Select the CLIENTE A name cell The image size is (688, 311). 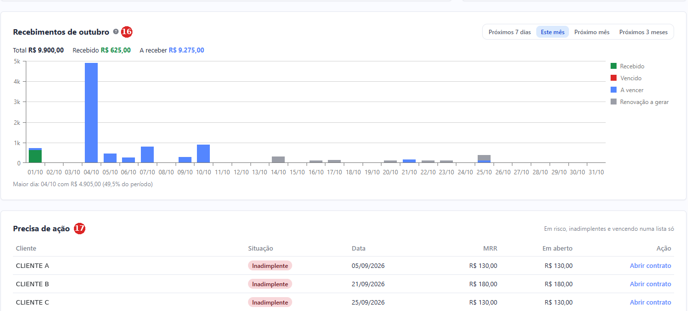click(33, 266)
